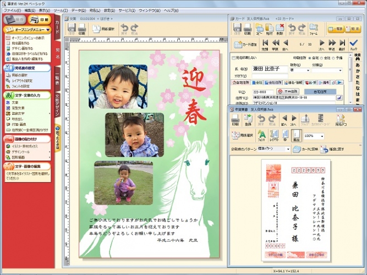The width and height of the screenshot is (367, 275).
Task: Toggle the 宛名印刷しない checkbox
Action: 233,58
